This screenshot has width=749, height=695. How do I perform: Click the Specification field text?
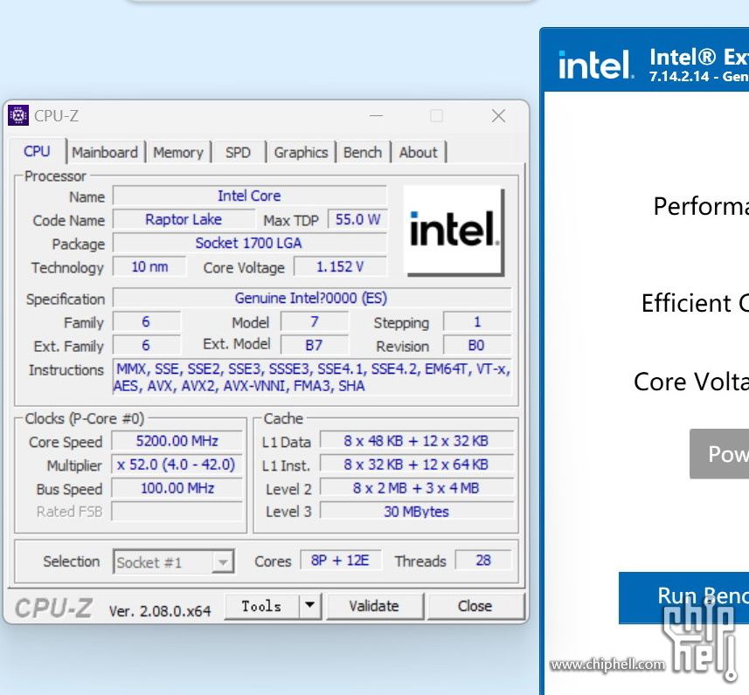[311, 299]
